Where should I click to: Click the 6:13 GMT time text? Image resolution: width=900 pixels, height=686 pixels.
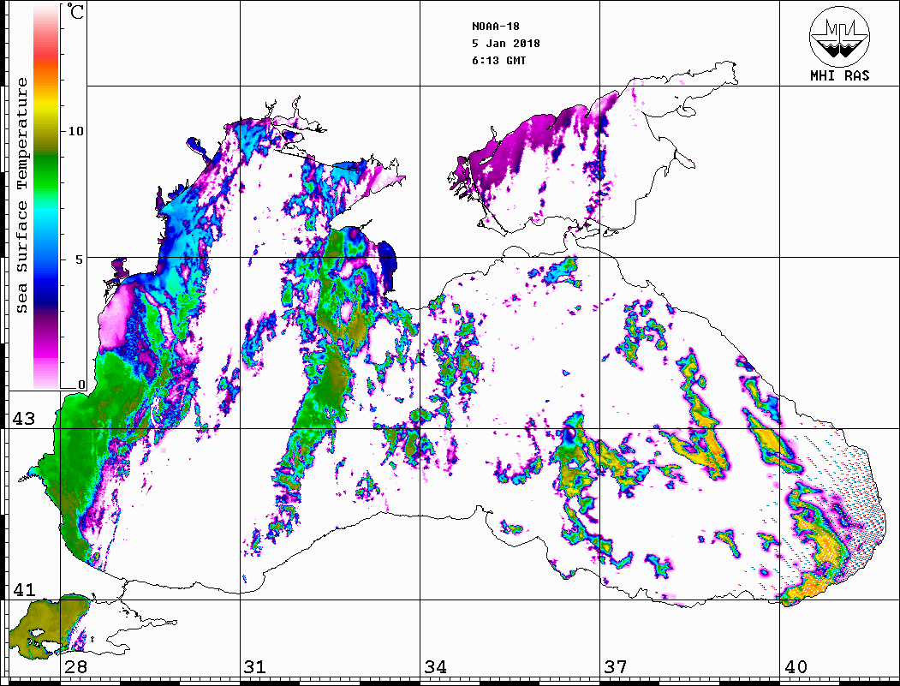pyautogui.click(x=498, y=61)
